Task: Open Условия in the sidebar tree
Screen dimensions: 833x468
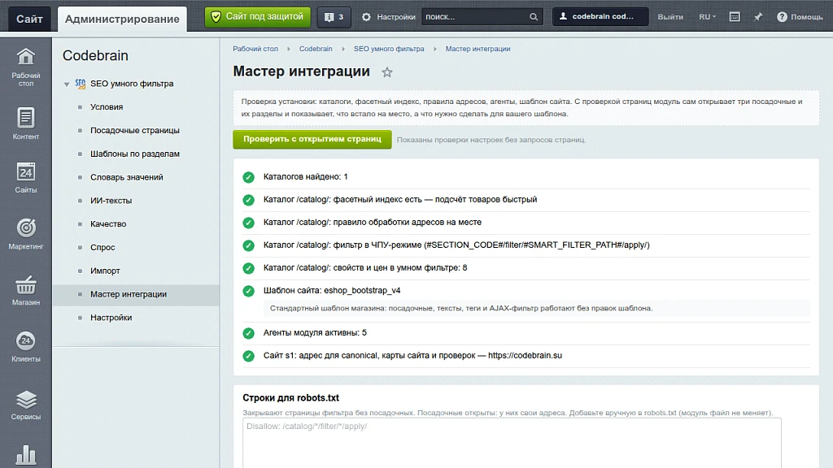Action: click(x=107, y=107)
